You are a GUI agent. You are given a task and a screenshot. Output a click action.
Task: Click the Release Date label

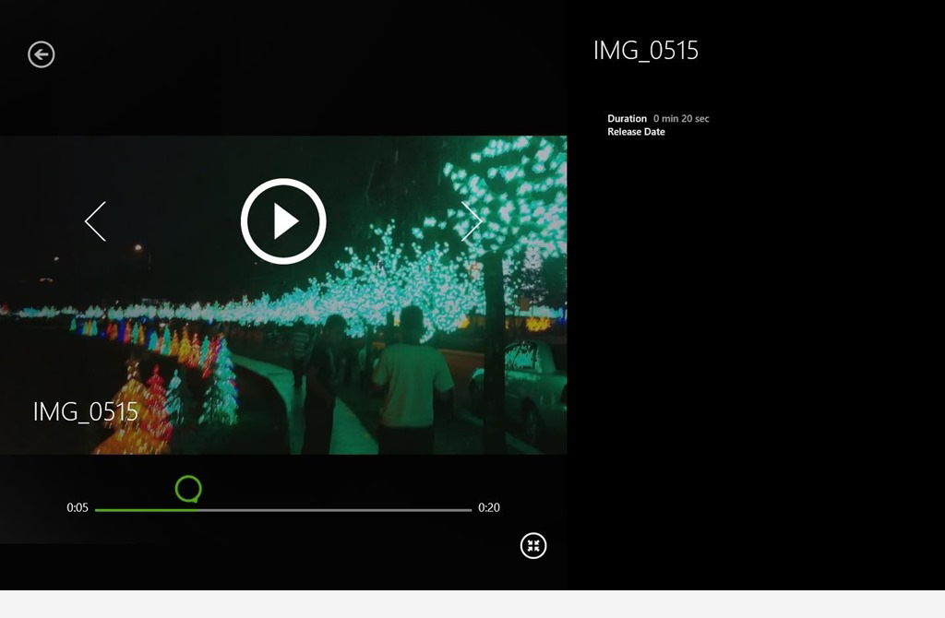coord(636,132)
